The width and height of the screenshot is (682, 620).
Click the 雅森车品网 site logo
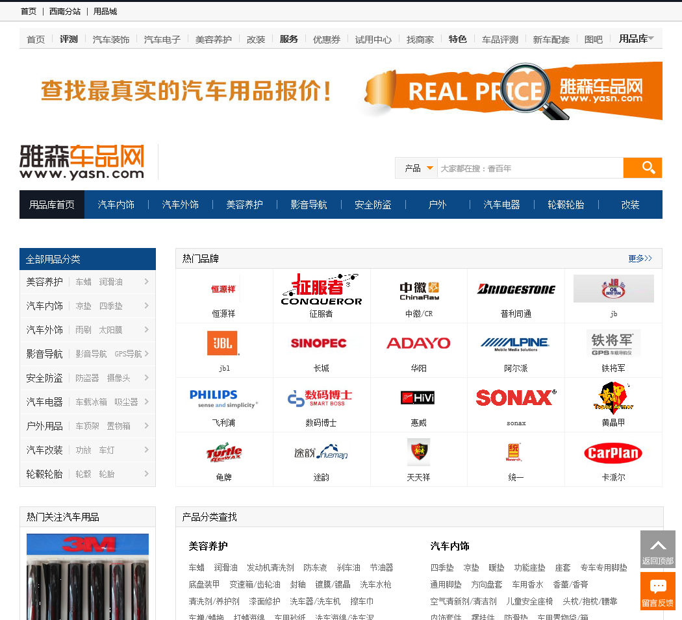[82, 162]
